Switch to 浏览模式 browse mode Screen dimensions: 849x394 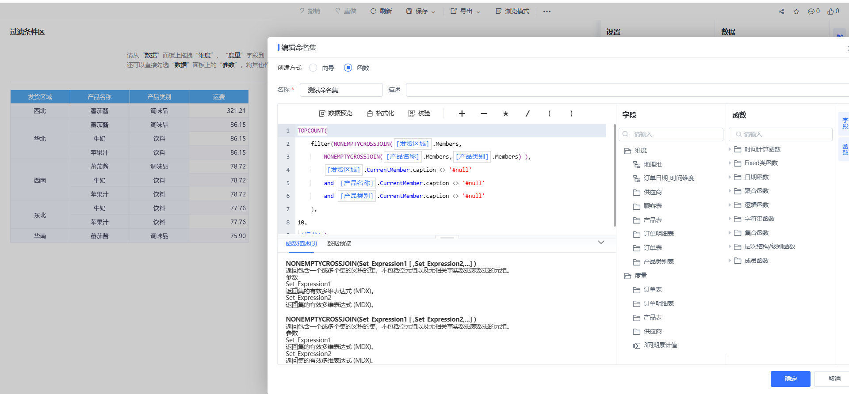[512, 11]
